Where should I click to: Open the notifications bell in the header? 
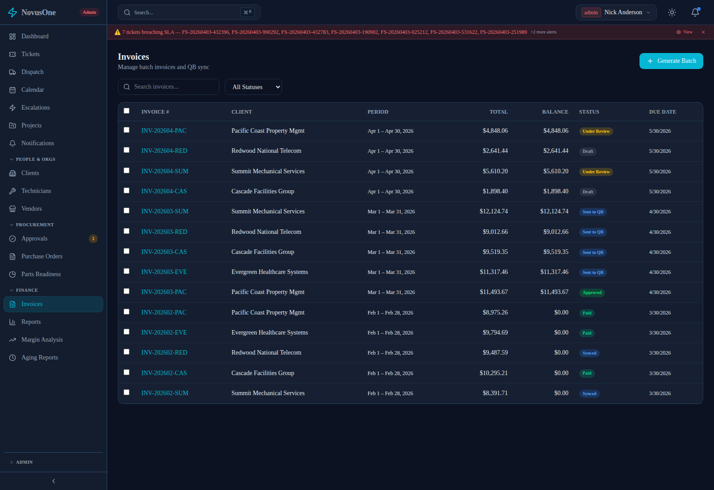(695, 12)
